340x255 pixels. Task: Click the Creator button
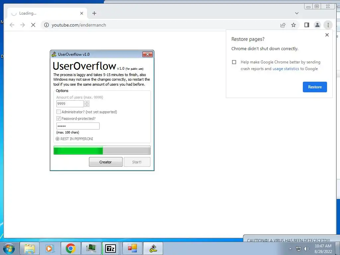[x=106, y=162]
